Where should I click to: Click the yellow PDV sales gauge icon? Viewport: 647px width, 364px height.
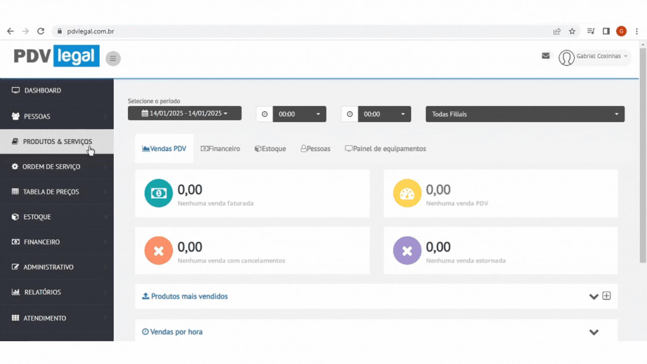(x=407, y=193)
